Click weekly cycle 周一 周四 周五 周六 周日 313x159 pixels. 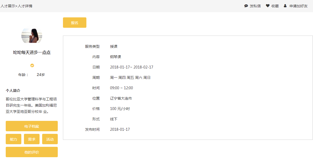[x=130, y=78]
